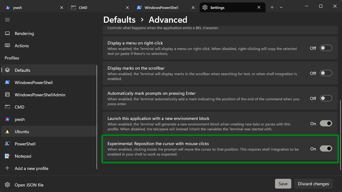Image resolution: width=342 pixels, height=192 pixels.
Task: Close the pwsh tab
Action: coord(61,8)
